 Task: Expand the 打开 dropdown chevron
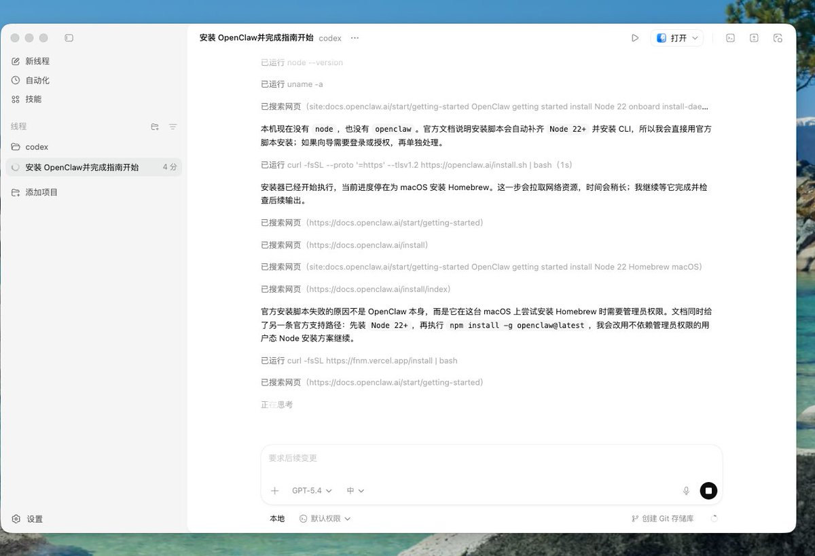coord(695,38)
